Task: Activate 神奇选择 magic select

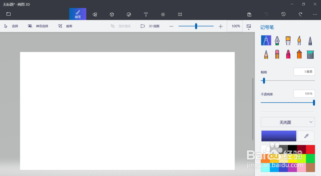Action: [x=38, y=26]
